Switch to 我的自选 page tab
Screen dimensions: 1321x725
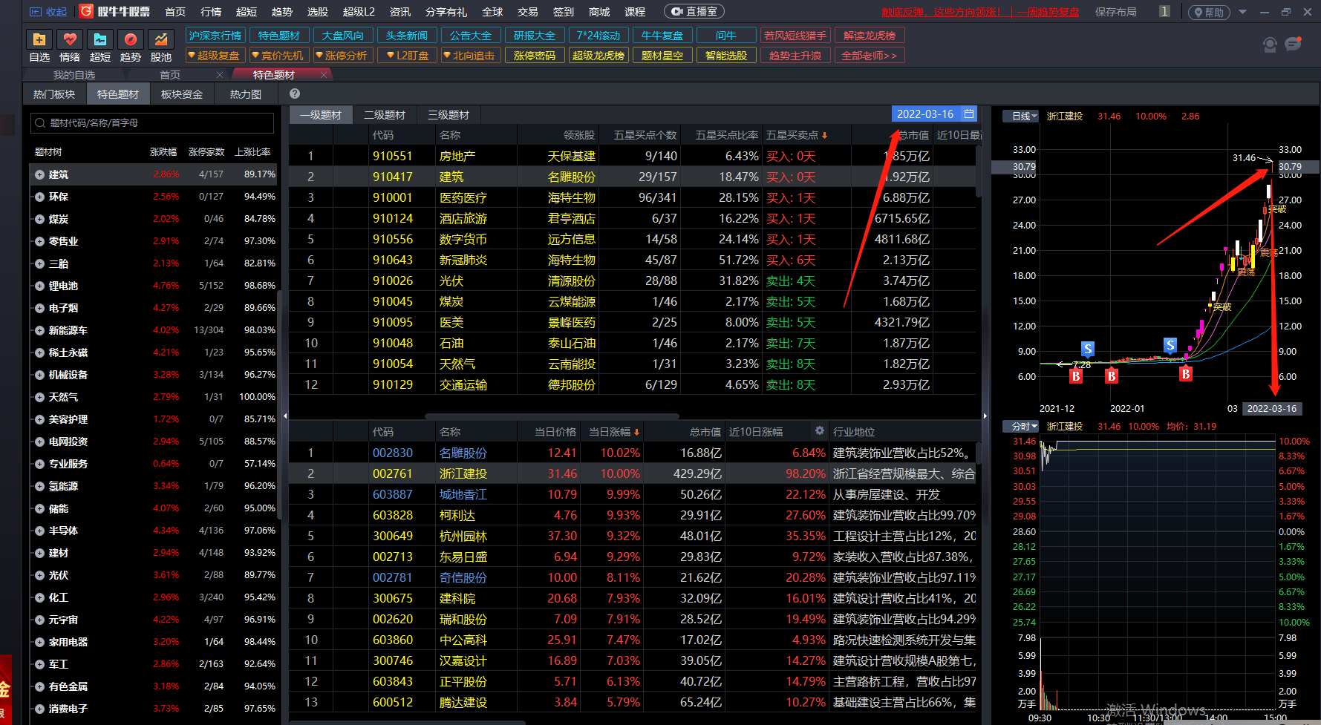coord(74,75)
